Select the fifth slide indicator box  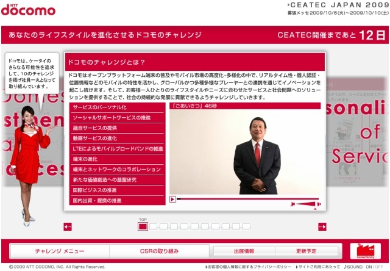[184, 226]
